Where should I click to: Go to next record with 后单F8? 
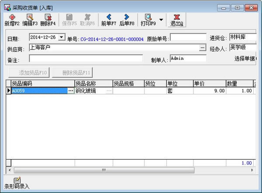pos(127,17)
